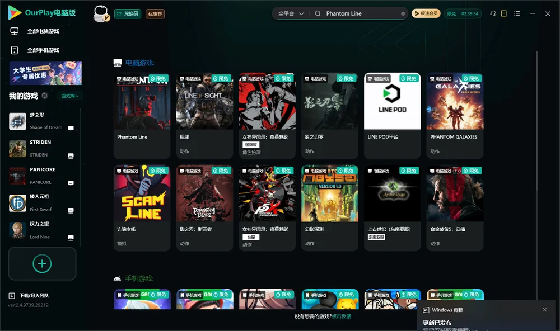Click the PC monitor icon beside Lord Nine

tap(71, 238)
